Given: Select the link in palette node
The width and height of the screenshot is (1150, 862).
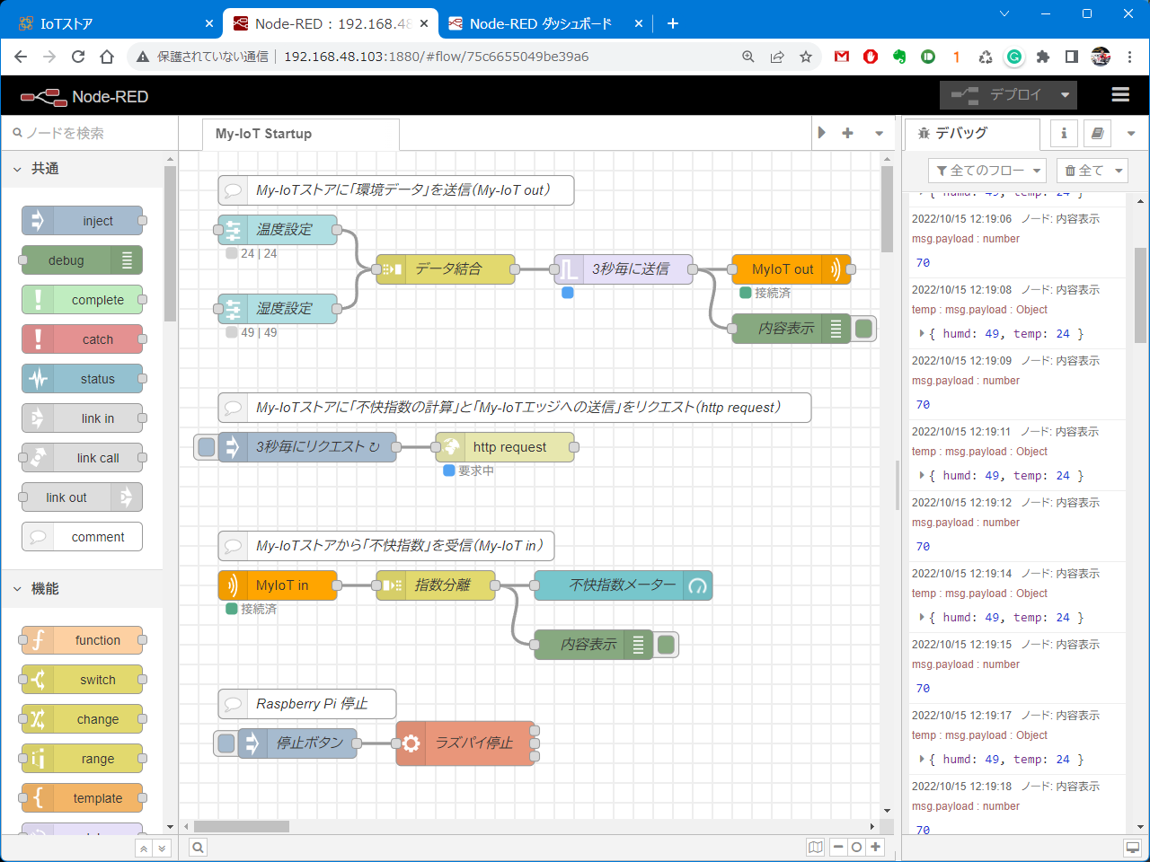Looking at the screenshot, I should click(x=82, y=418).
